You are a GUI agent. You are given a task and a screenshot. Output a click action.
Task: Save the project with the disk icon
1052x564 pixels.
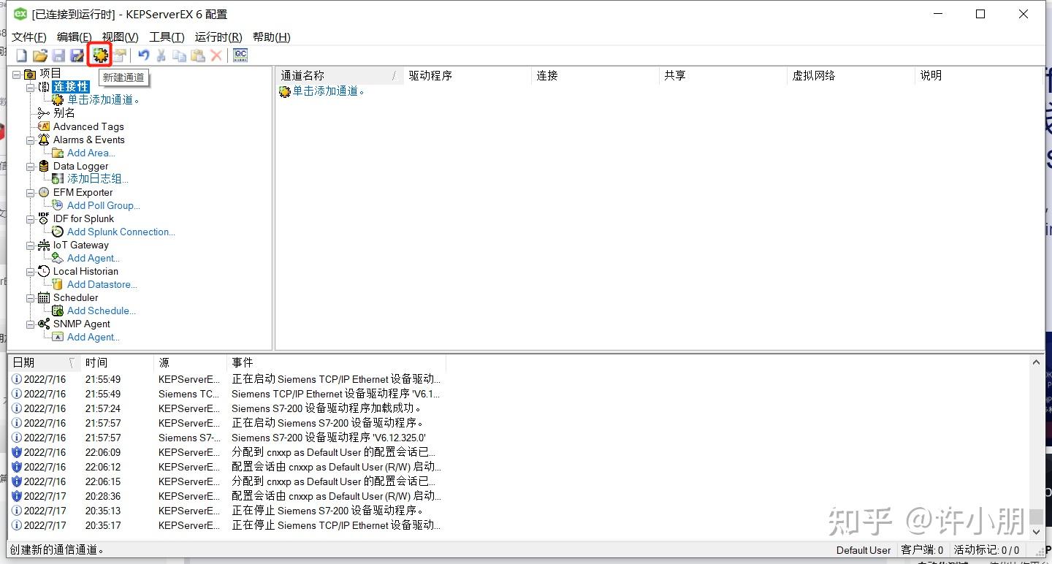point(58,55)
